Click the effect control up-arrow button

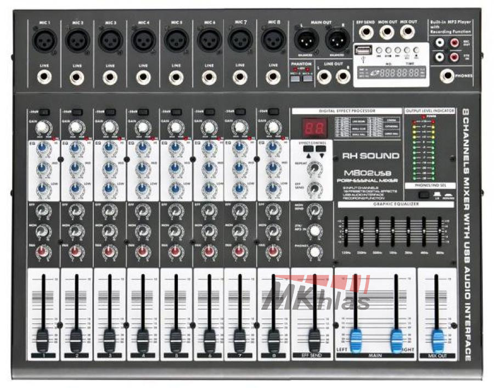(x=308, y=149)
